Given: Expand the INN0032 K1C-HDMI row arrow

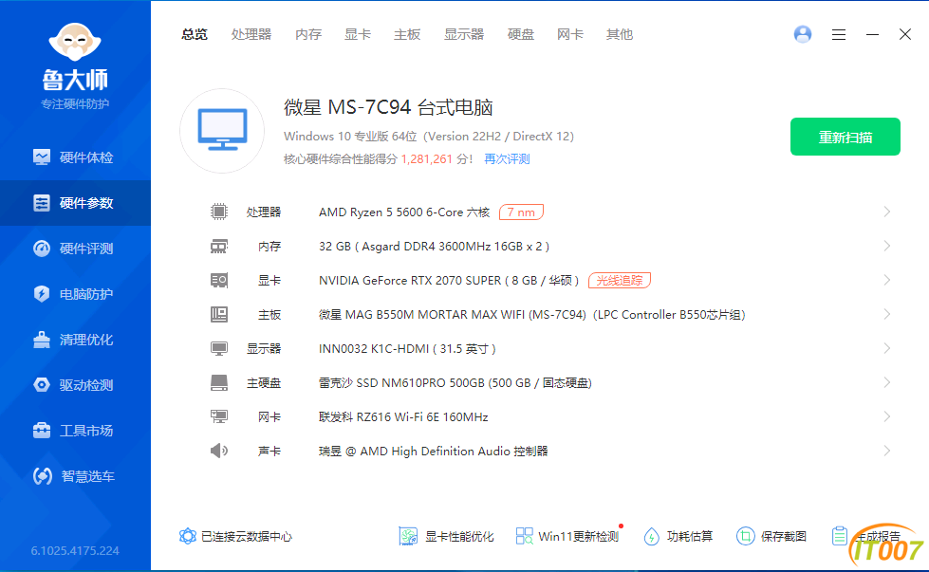Looking at the screenshot, I should point(887,349).
